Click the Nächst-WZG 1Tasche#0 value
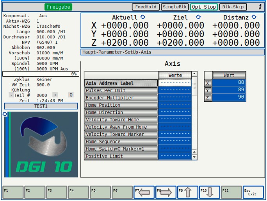267x201 pixels. (48, 27)
